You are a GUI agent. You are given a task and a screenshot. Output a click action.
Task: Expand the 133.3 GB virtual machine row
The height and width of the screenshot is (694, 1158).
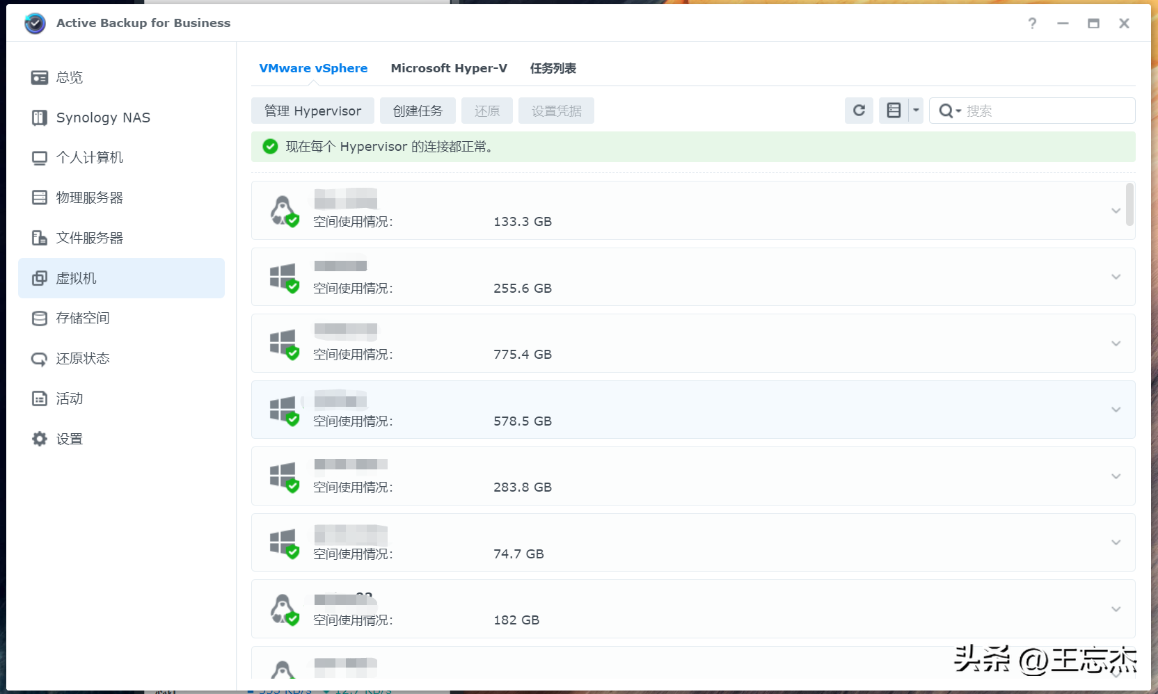click(1116, 211)
